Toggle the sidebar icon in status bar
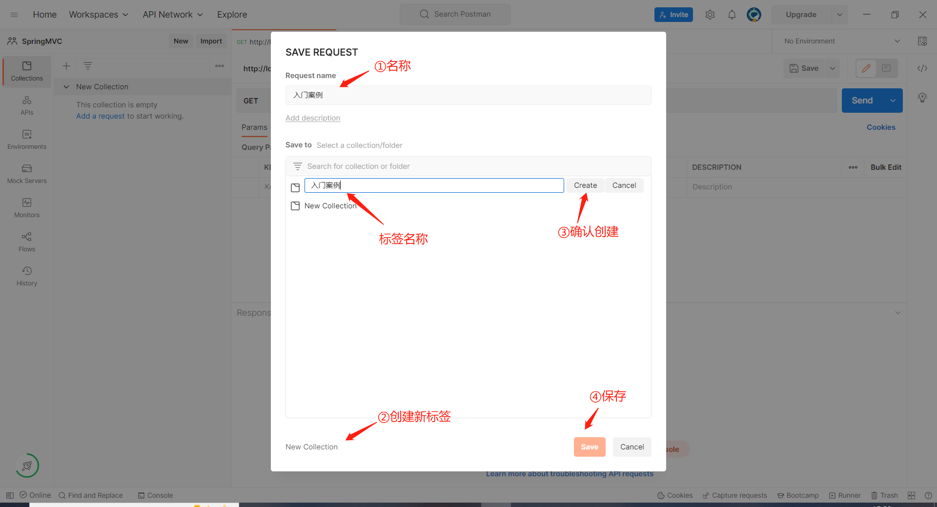The image size is (937, 507). pos(10,495)
